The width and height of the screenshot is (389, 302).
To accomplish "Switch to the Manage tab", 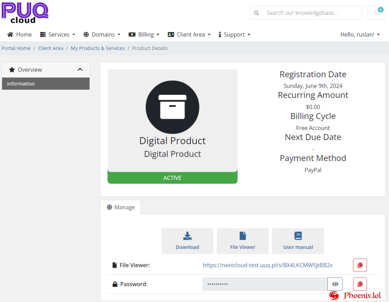I will coord(121,207).
